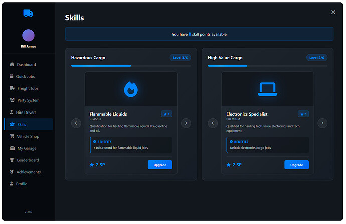Upgrade the Flammable Liquids skill
This screenshot has height=224, width=346.
[x=160, y=165]
